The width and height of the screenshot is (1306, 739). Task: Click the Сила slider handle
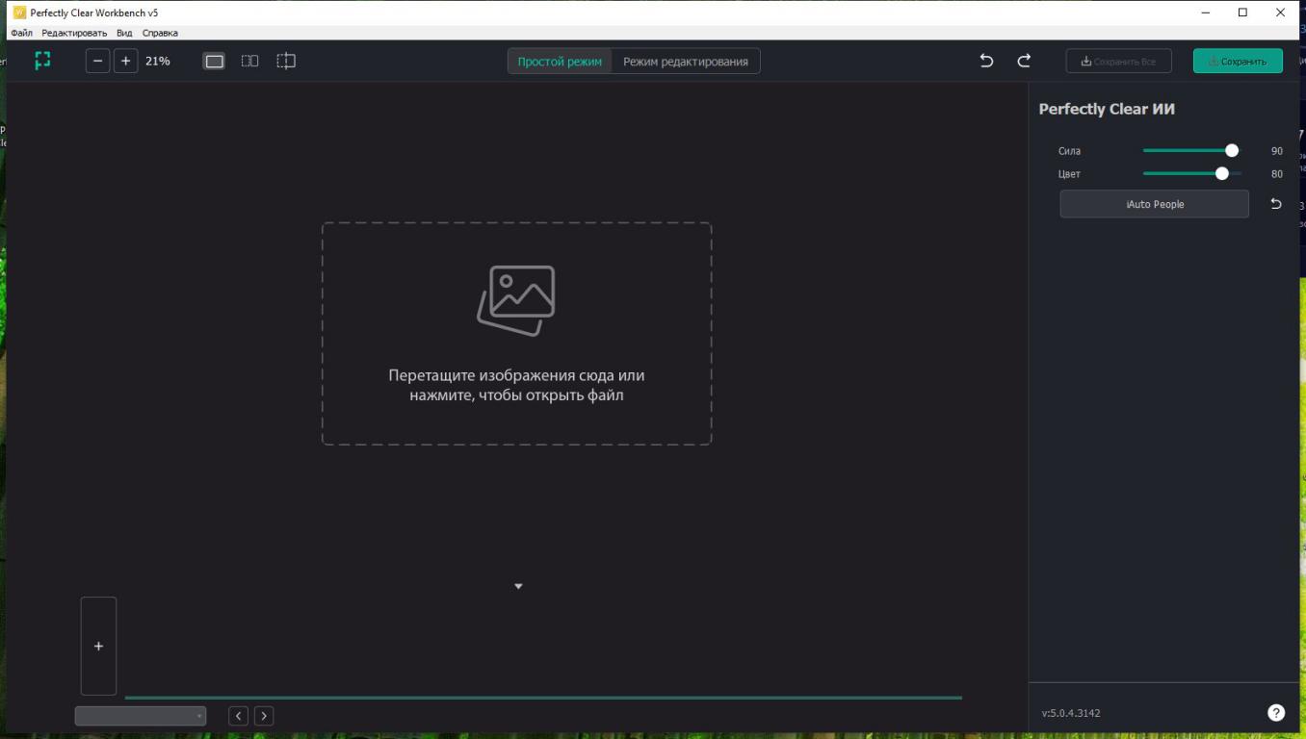tap(1232, 151)
